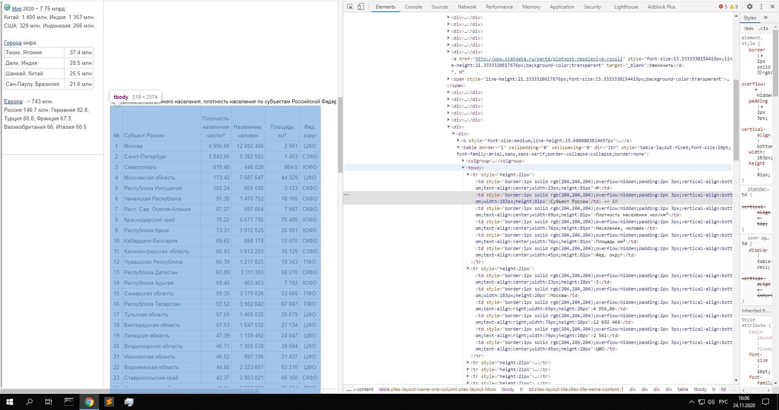Activate the inspect element picker icon
779x410 pixels.
point(350,6)
